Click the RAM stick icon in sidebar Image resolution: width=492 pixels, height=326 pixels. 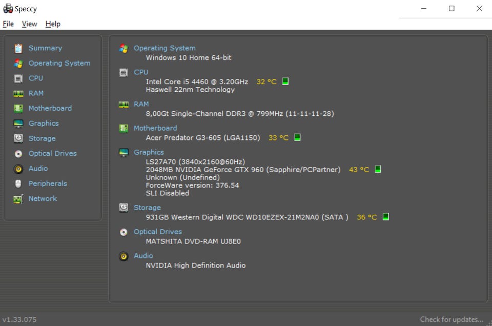18,93
